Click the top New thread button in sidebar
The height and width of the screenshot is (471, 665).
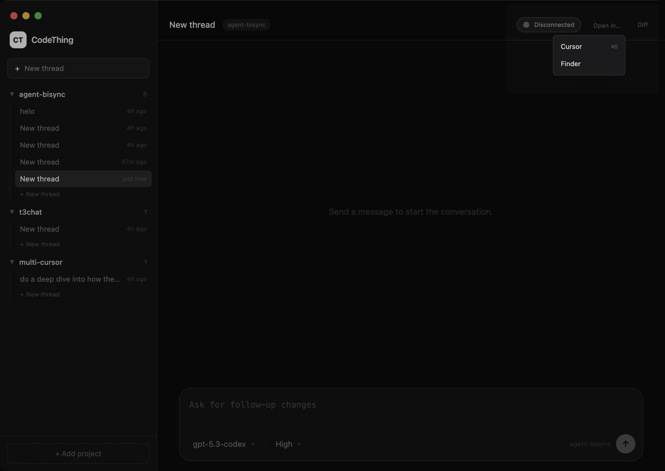(x=78, y=68)
